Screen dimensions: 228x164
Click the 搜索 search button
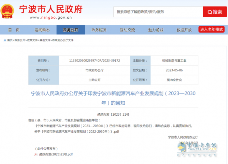215,12
